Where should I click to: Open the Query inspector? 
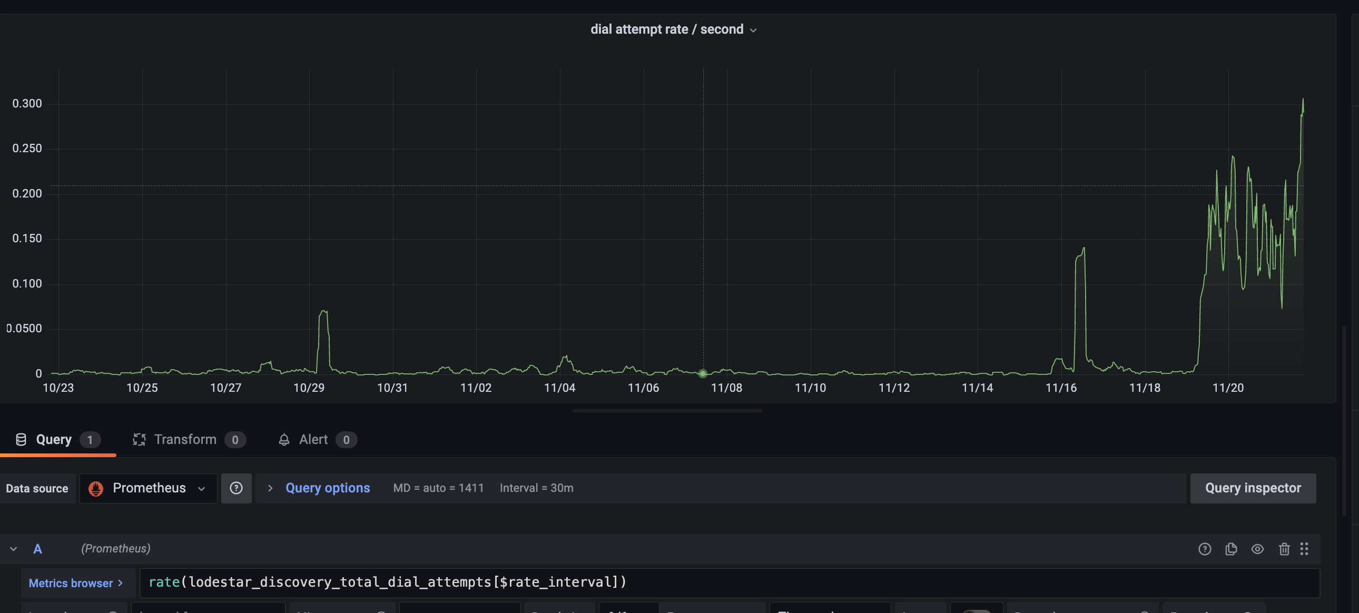(x=1253, y=488)
